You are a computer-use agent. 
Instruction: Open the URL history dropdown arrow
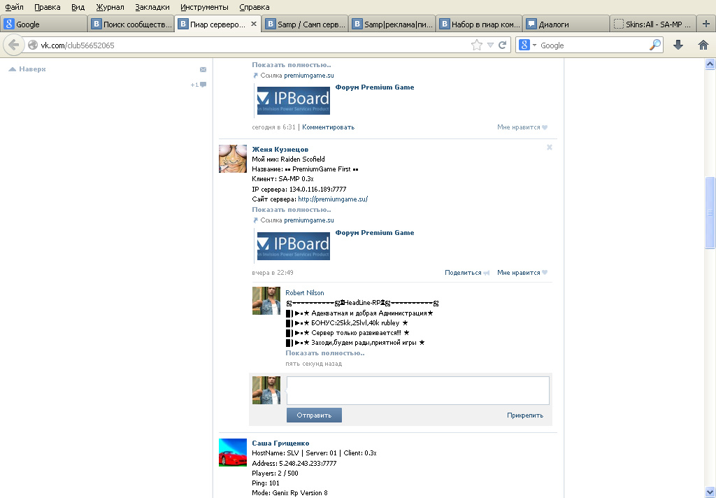pos(491,45)
